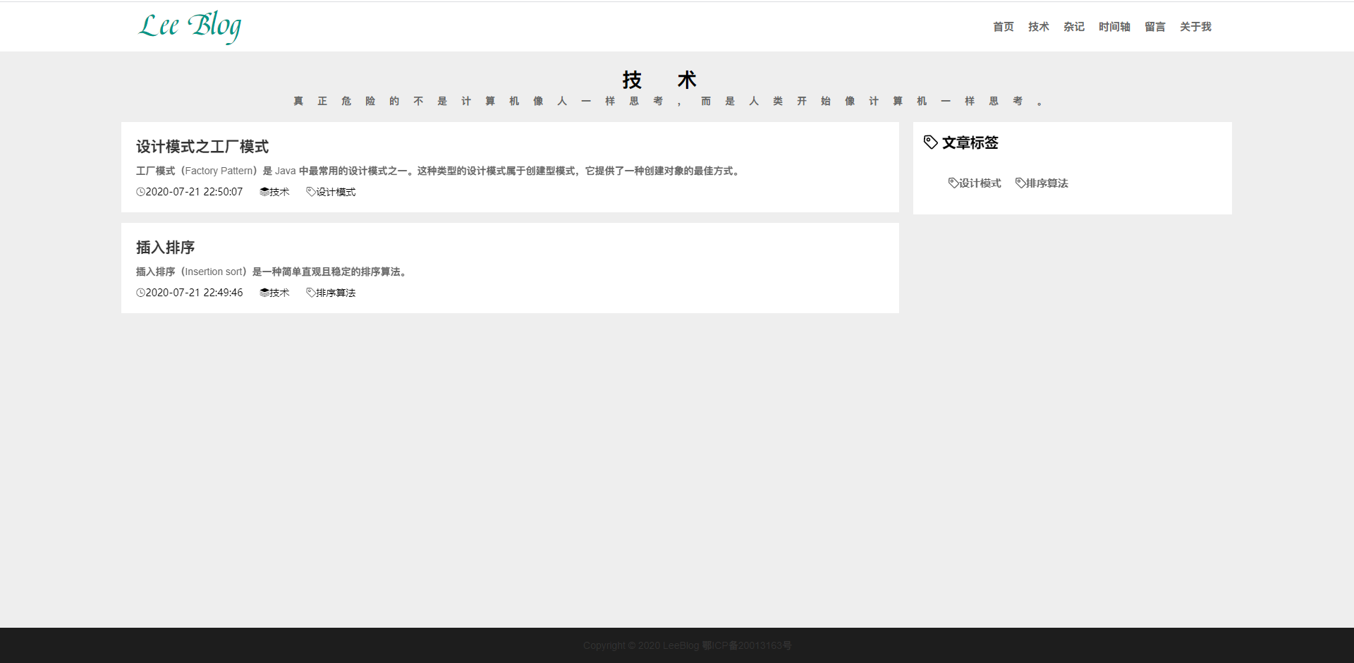Click the Lee Blog logo
Image resolution: width=1354 pixels, height=663 pixels.
190,27
